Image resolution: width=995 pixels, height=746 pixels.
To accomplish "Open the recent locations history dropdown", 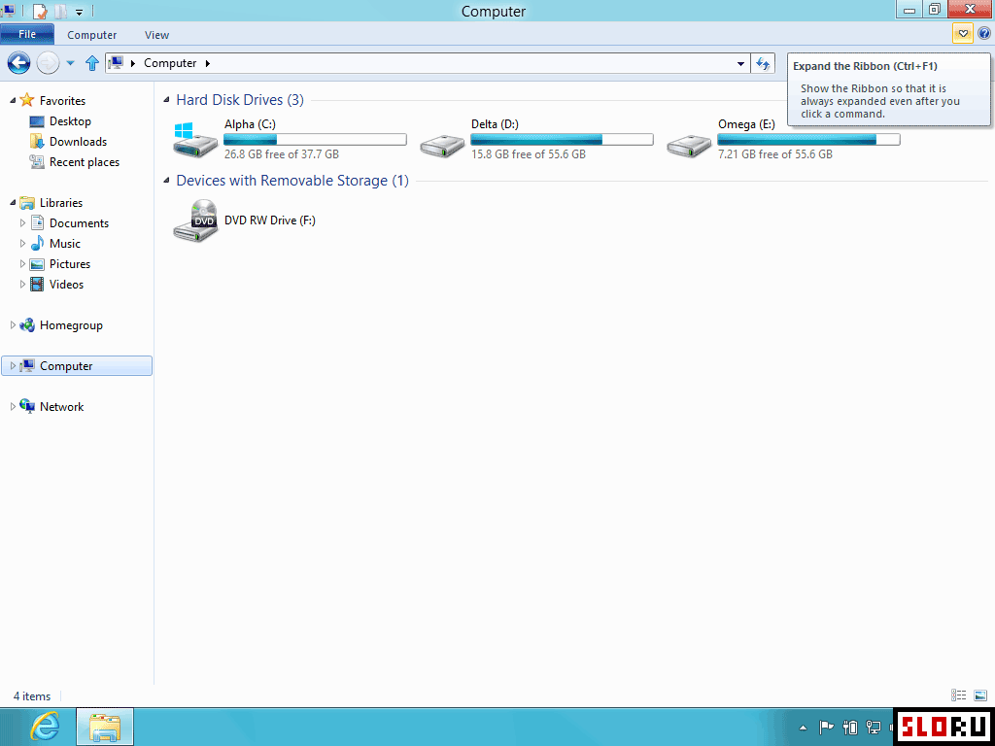I will [70, 63].
